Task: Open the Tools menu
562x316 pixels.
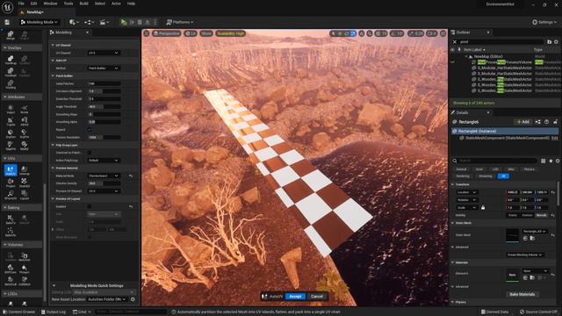Action: (68, 4)
